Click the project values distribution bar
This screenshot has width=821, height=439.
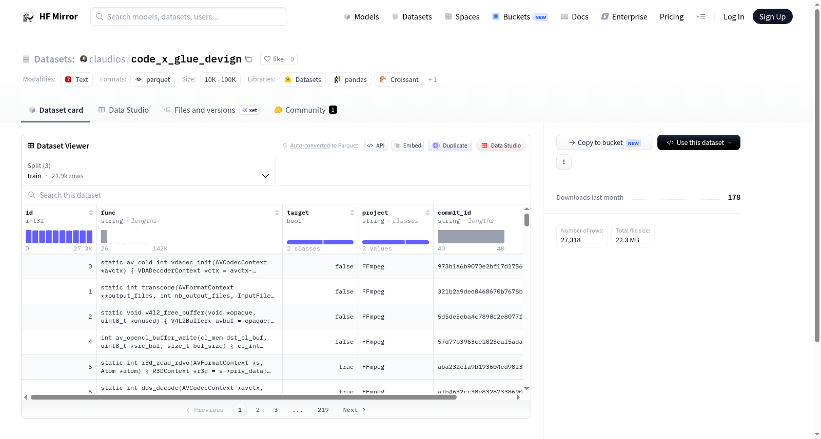[396, 242]
